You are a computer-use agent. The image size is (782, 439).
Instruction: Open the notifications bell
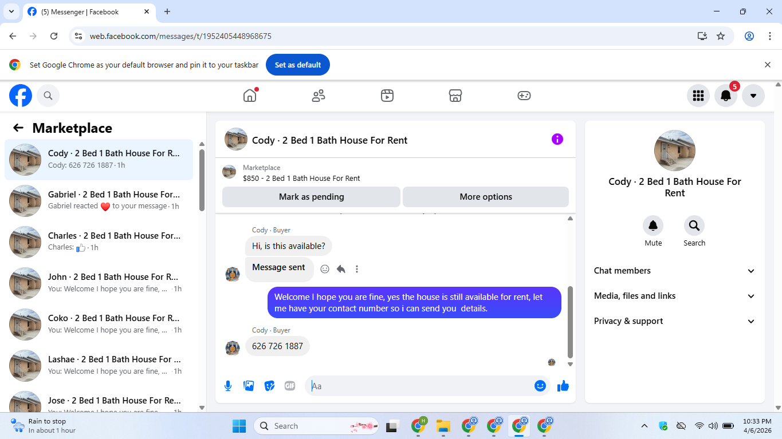725,96
